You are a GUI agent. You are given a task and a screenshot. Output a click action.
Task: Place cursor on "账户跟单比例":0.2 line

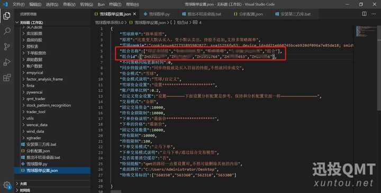pyautogui.click(x=140, y=91)
